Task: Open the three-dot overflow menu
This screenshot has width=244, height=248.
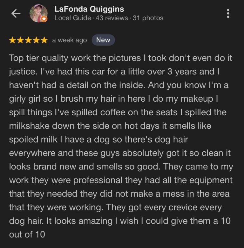Action: pos(228,13)
